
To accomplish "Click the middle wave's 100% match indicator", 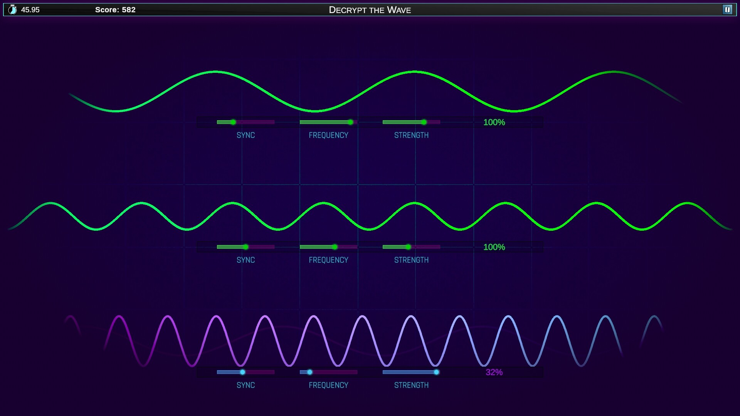I will [494, 247].
